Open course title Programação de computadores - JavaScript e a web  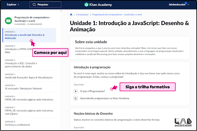33,19
